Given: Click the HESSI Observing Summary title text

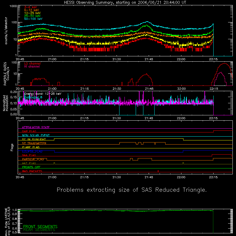Looking at the screenshot, I should pyautogui.click(x=125, y=3).
